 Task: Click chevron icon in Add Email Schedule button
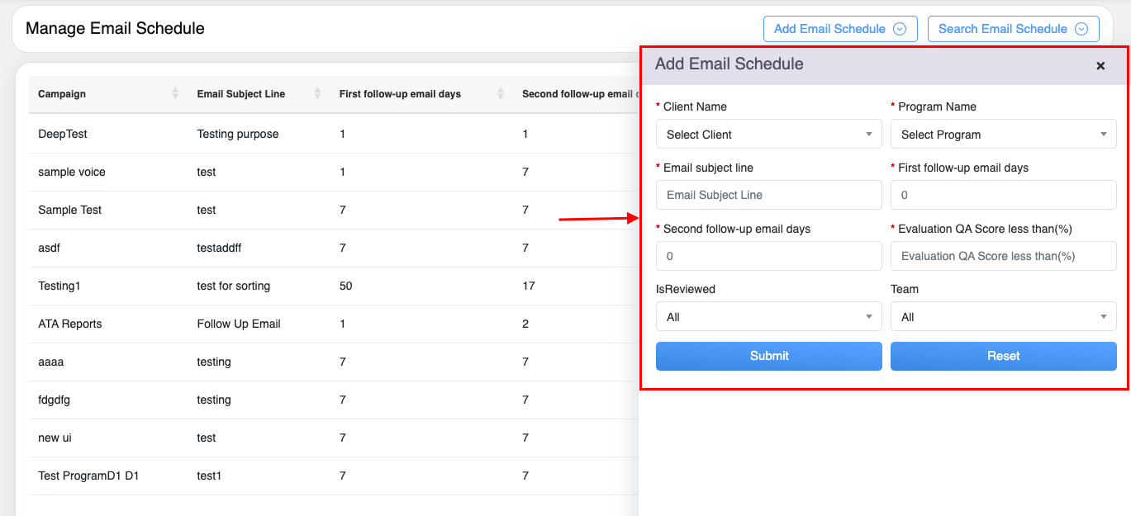[x=901, y=29]
